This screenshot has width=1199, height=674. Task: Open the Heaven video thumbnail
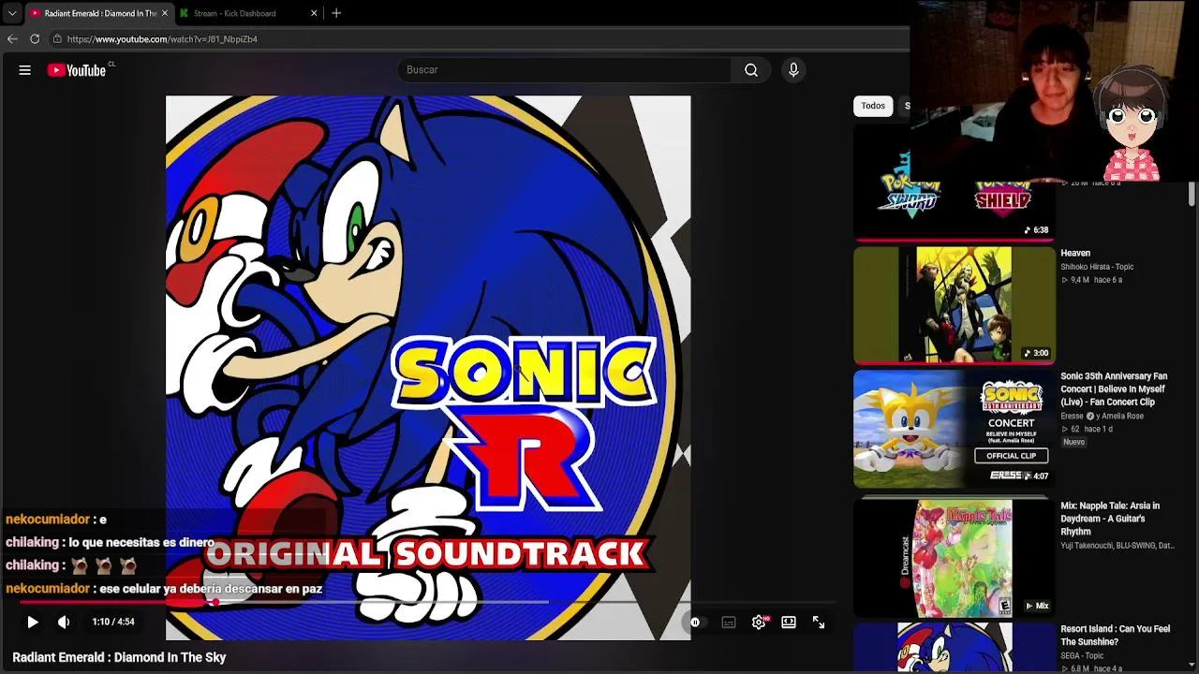click(954, 305)
